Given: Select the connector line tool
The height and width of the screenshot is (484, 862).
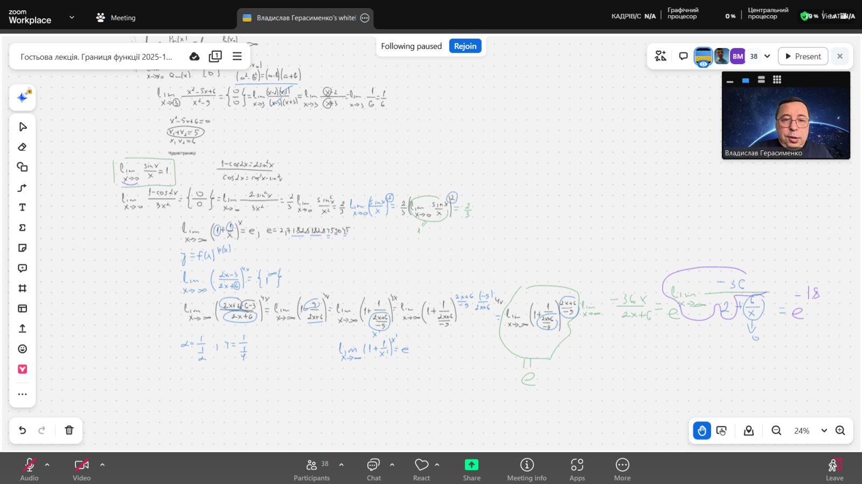Looking at the screenshot, I should click(x=22, y=188).
